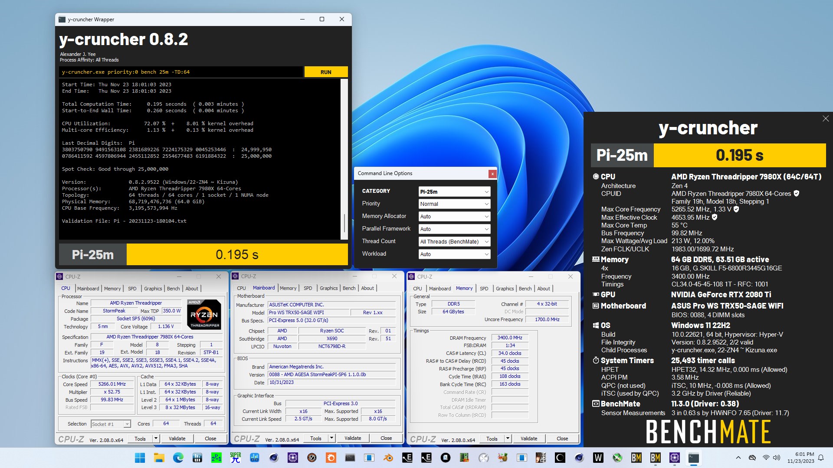Click the Core Speed value 5266.01 MHz

(x=112, y=384)
